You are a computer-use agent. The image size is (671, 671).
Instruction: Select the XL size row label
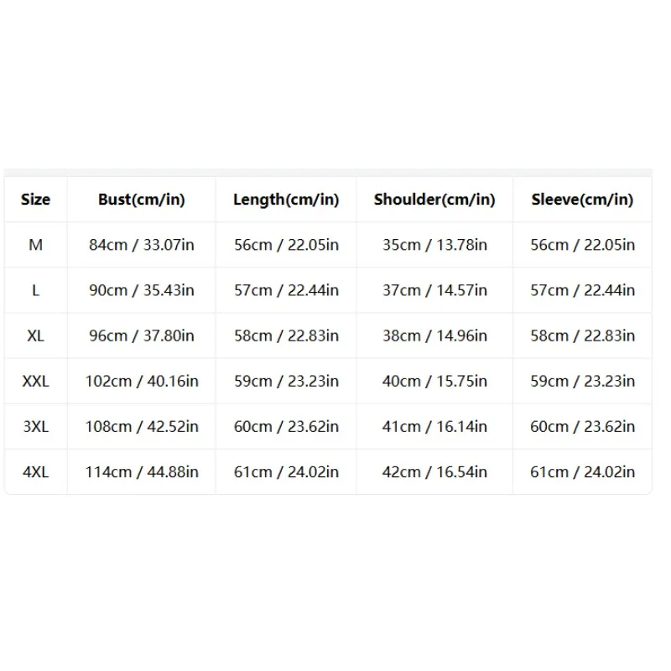pos(35,335)
